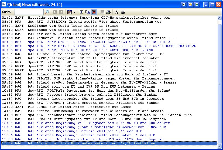The height and width of the screenshot is (150, 223).
Task: Go back with the left arrow button
Action: click(x=55, y=12)
